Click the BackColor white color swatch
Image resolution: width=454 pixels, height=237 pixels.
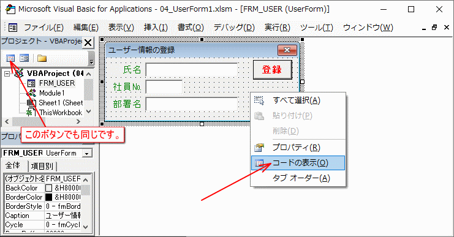(x=49, y=188)
